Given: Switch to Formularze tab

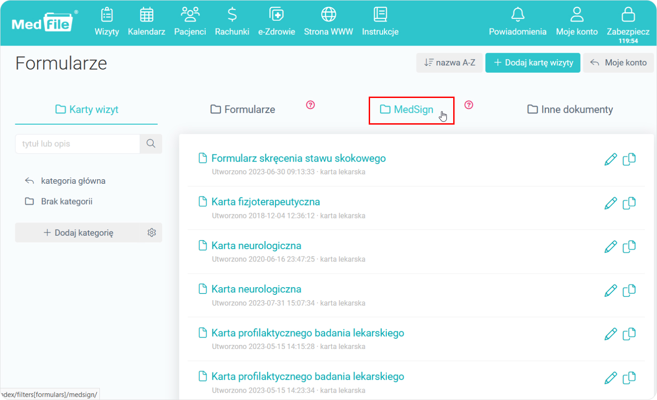Looking at the screenshot, I should tap(243, 109).
